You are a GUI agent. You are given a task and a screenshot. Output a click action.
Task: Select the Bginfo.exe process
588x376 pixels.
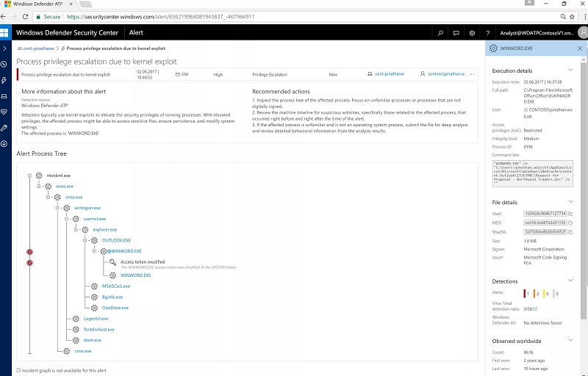(112, 297)
